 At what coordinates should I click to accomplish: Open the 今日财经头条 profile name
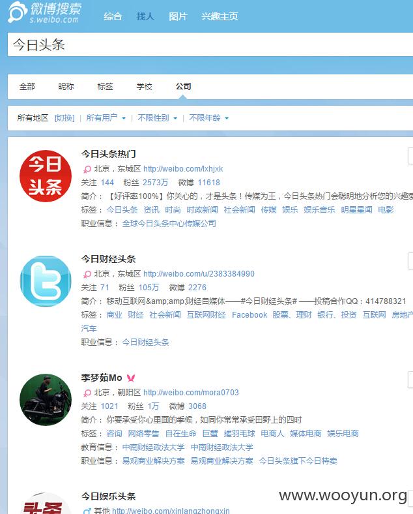[x=109, y=259]
